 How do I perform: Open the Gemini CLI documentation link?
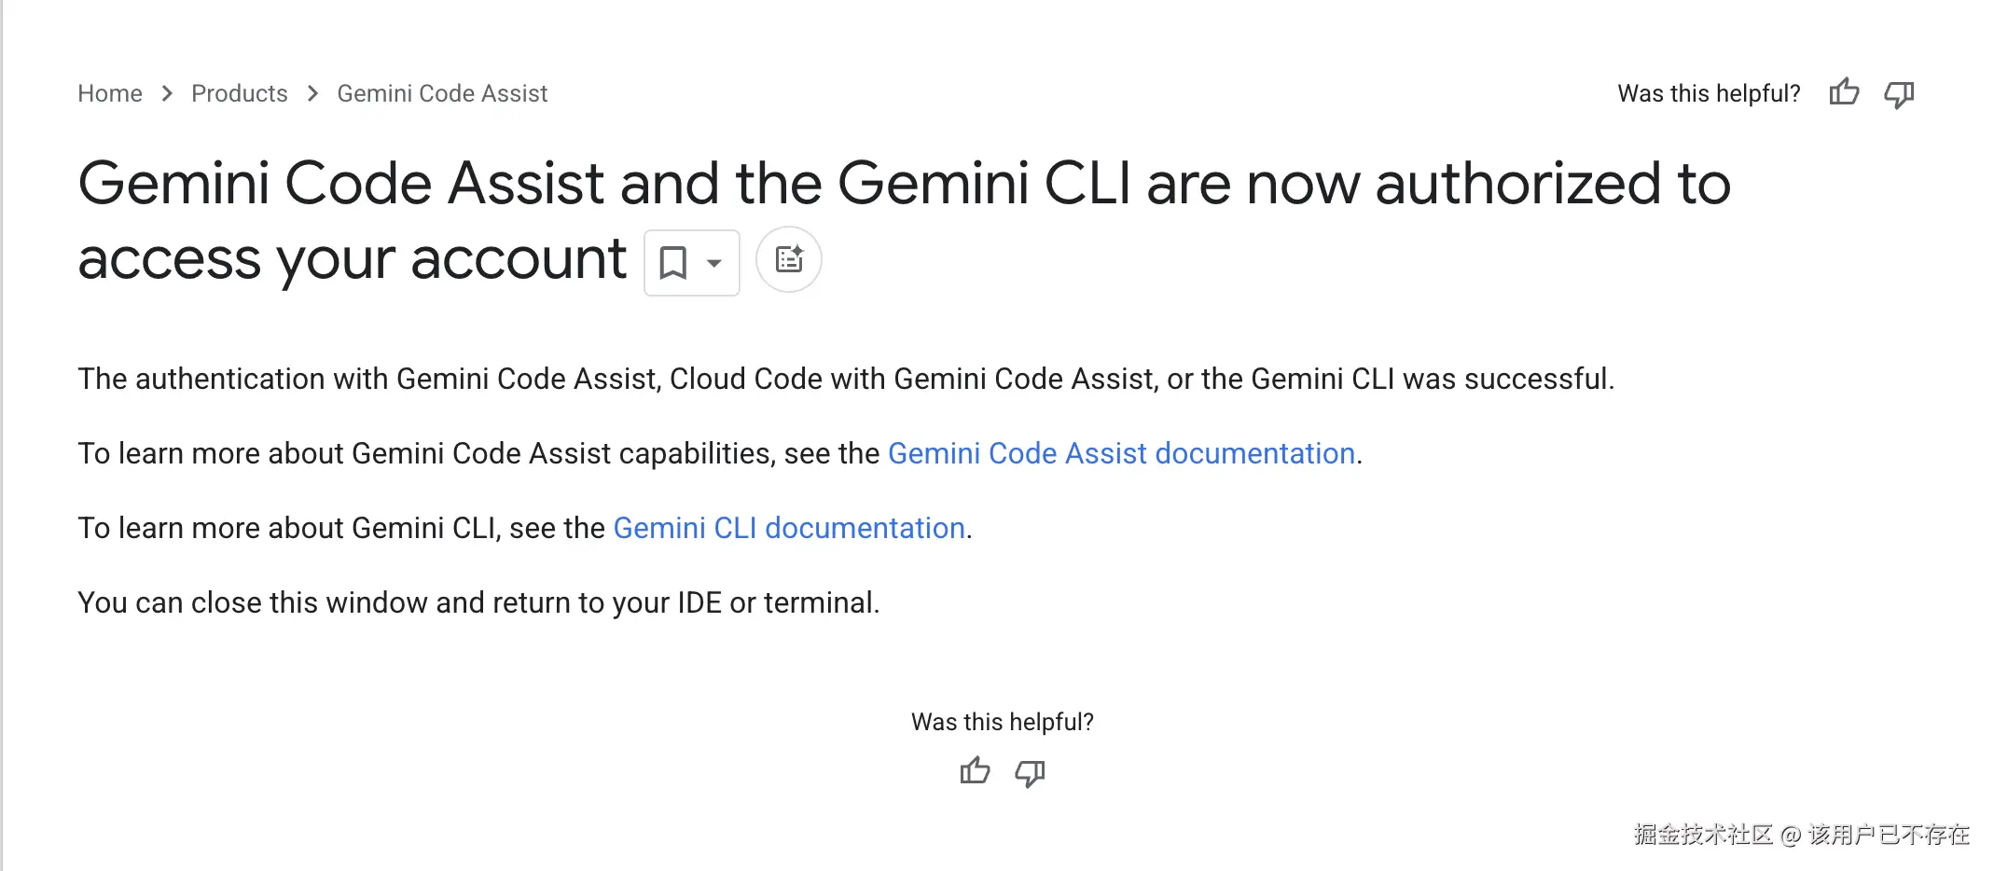pyautogui.click(x=789, y=528)
